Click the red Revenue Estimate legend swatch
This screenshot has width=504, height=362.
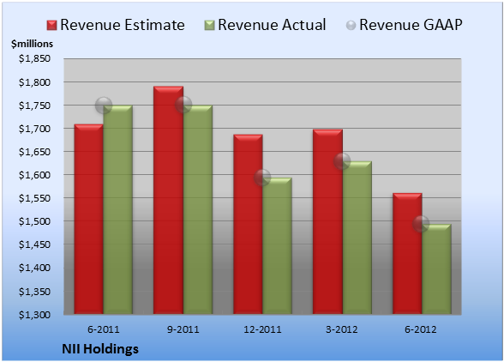[x=51, y=26]
